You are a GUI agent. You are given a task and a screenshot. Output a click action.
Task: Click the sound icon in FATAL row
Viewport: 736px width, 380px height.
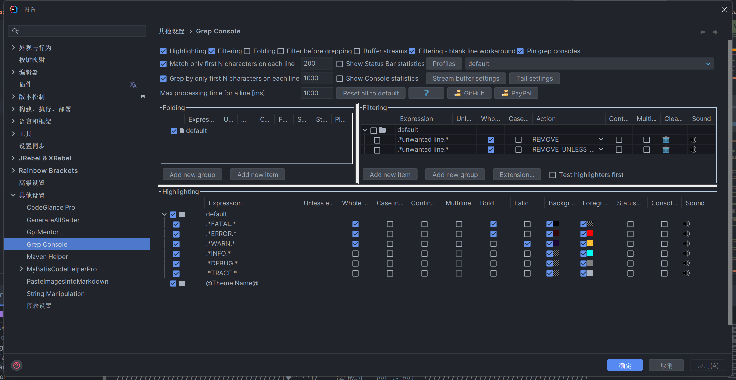point(686,224)
